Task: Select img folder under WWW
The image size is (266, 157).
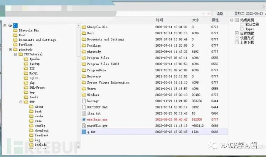Action: pos(37,140)
